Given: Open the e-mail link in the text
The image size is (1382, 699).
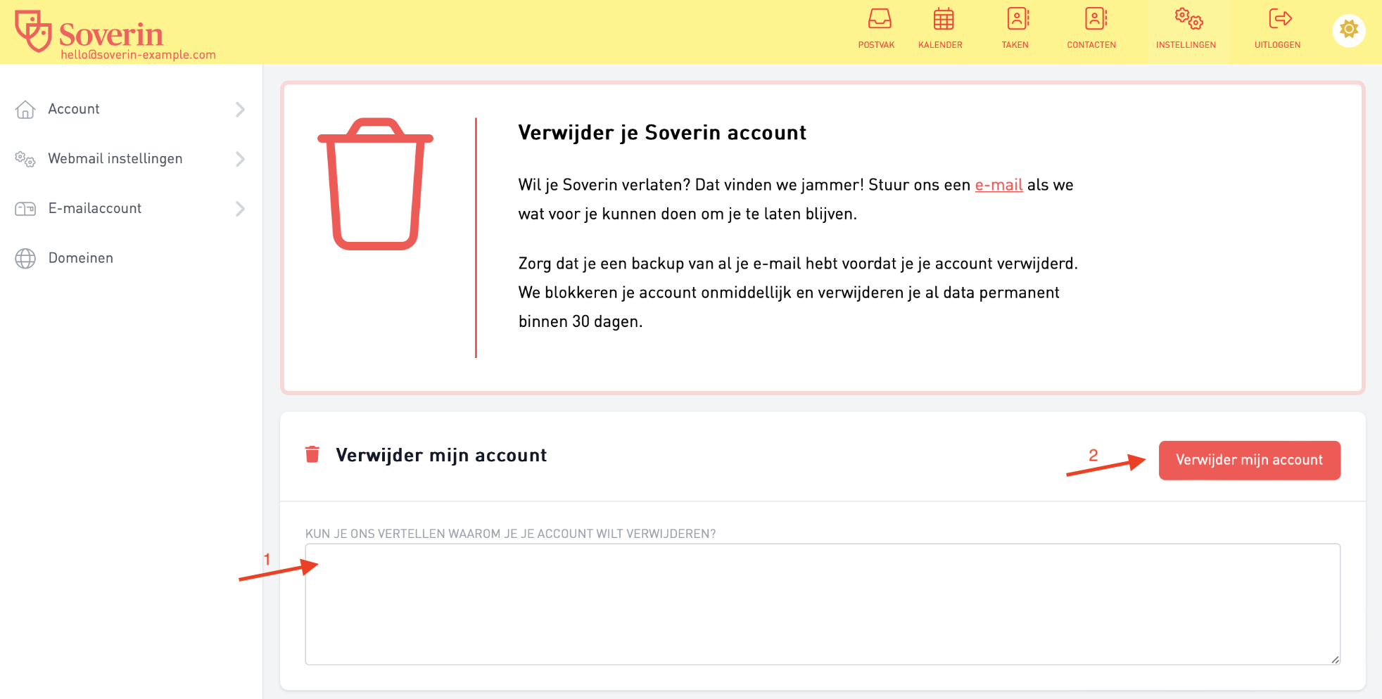Looking at the screenshot, I should pos(999,185).
